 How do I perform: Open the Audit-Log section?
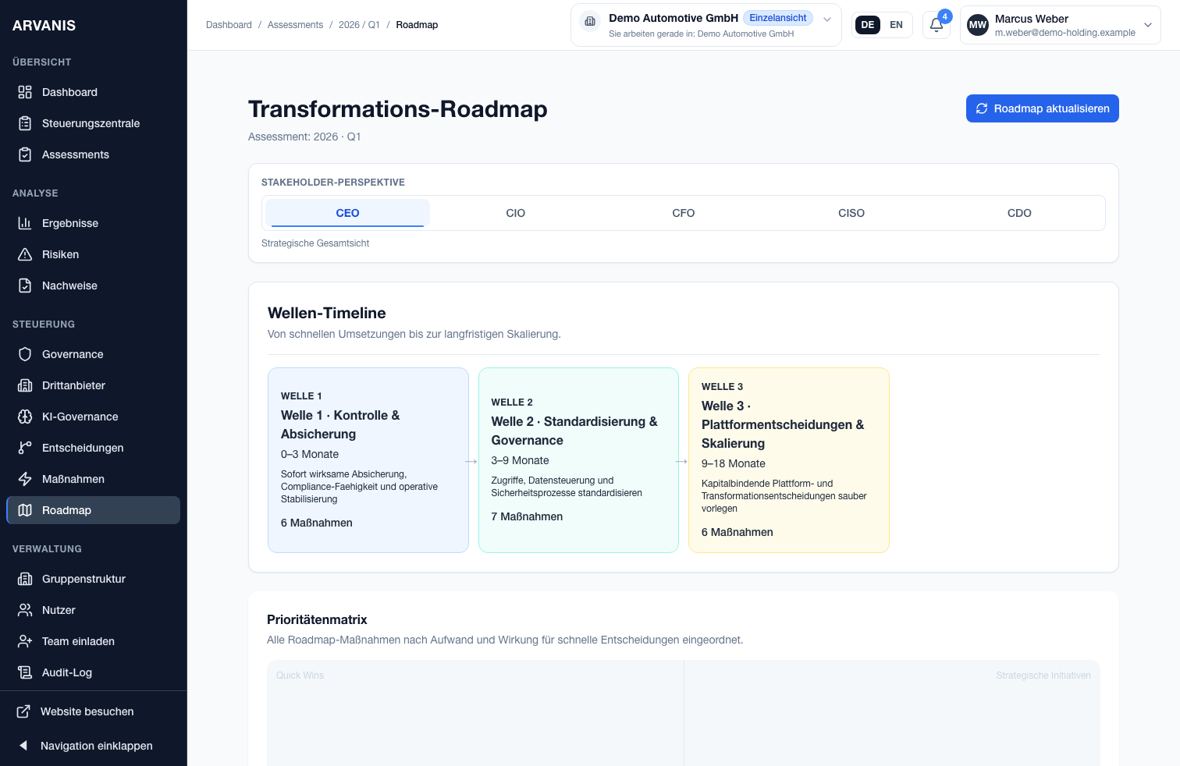(66, 672)
